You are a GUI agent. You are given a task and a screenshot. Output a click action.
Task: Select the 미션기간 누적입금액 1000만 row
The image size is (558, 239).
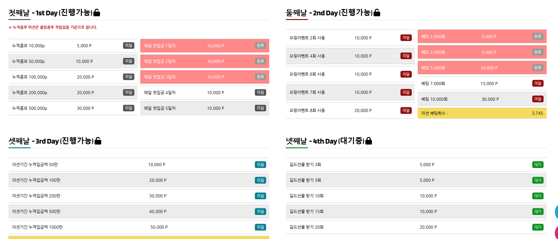tap(138, 227)
